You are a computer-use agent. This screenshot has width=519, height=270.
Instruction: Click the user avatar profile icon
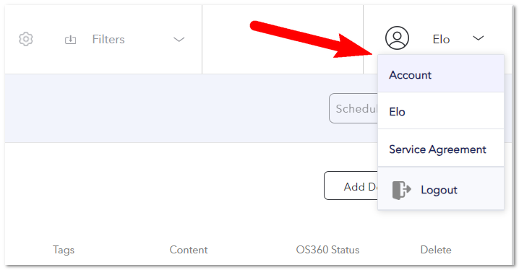point(397,38)
